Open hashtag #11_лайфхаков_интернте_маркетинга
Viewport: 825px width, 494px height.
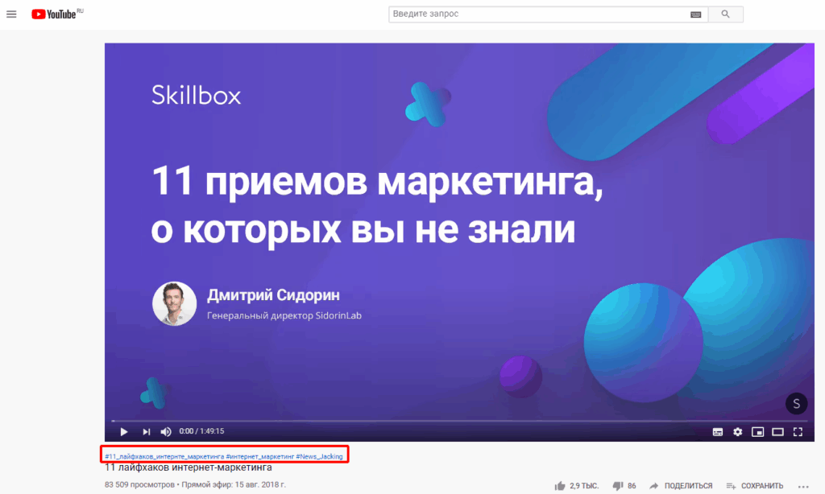click(164, 456)
